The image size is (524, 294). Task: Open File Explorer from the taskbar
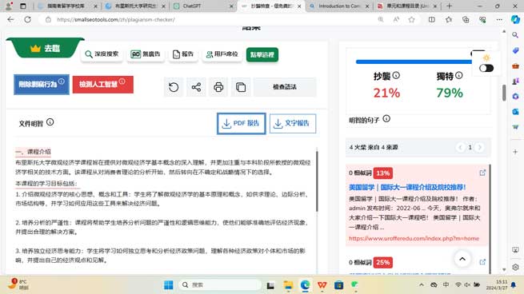coord(288,285)
